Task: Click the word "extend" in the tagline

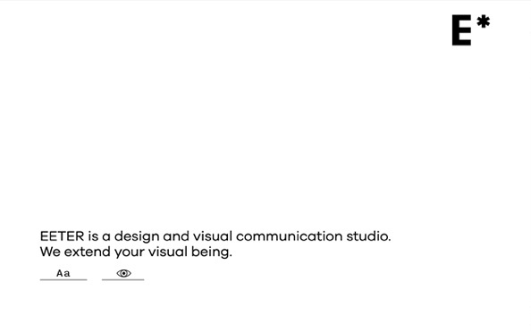Action: [x=87, y=252]
